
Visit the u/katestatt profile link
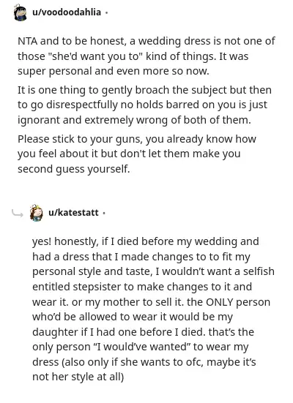pos(73,213)
